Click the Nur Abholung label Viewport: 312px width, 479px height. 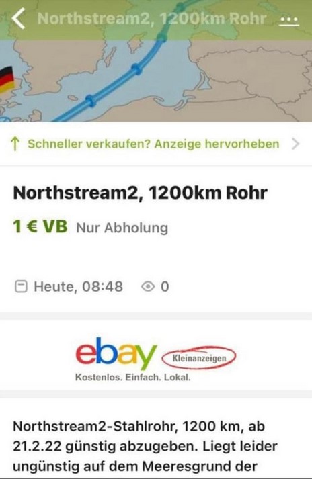coord(122,228)
